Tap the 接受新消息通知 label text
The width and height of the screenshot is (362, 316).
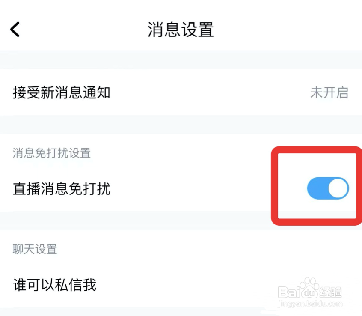pos(62,92)
